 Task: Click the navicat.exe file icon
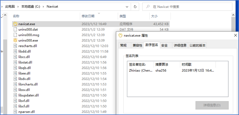(x=15, y=24)
